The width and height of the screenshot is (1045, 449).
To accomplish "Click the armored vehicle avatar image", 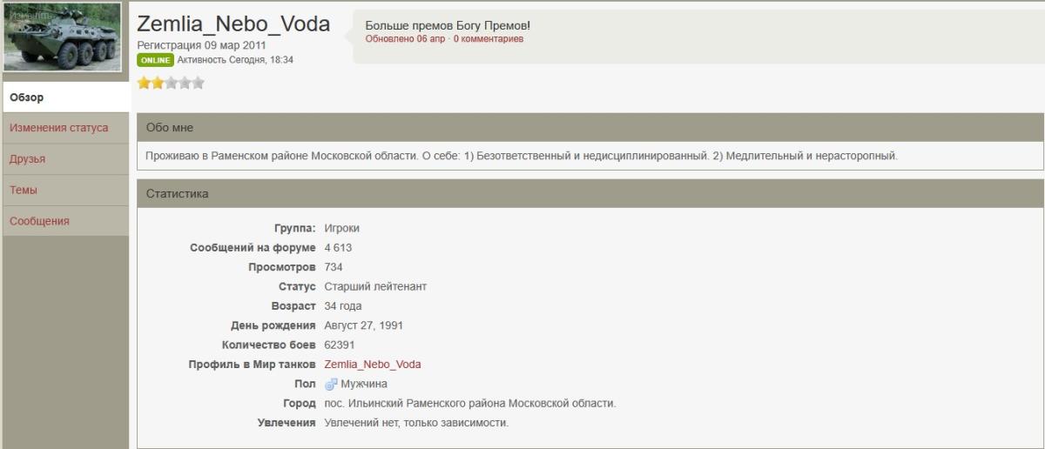I will (63, 38).
